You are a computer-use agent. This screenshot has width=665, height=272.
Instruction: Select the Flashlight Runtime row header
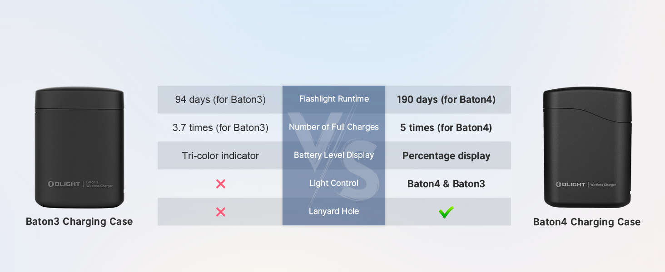tap(334, 99)
